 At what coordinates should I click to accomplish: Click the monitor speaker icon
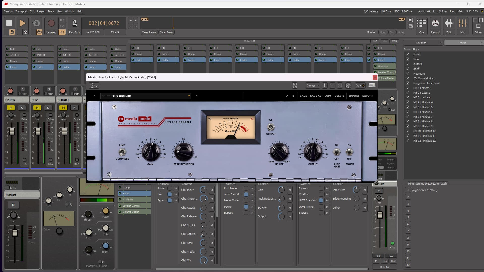pos(411,20)
